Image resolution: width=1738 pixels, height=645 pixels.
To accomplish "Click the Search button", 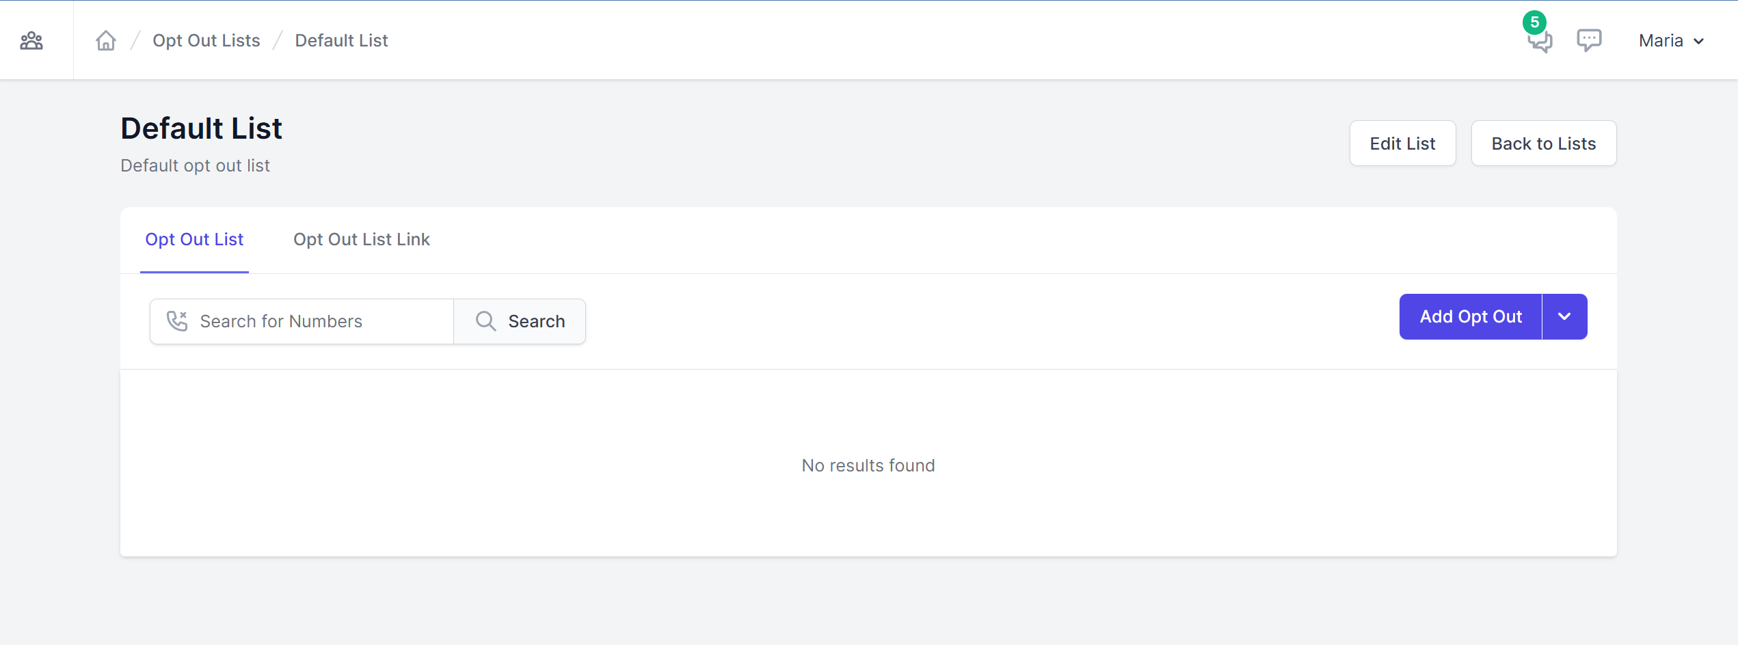I will pos(520,321).
